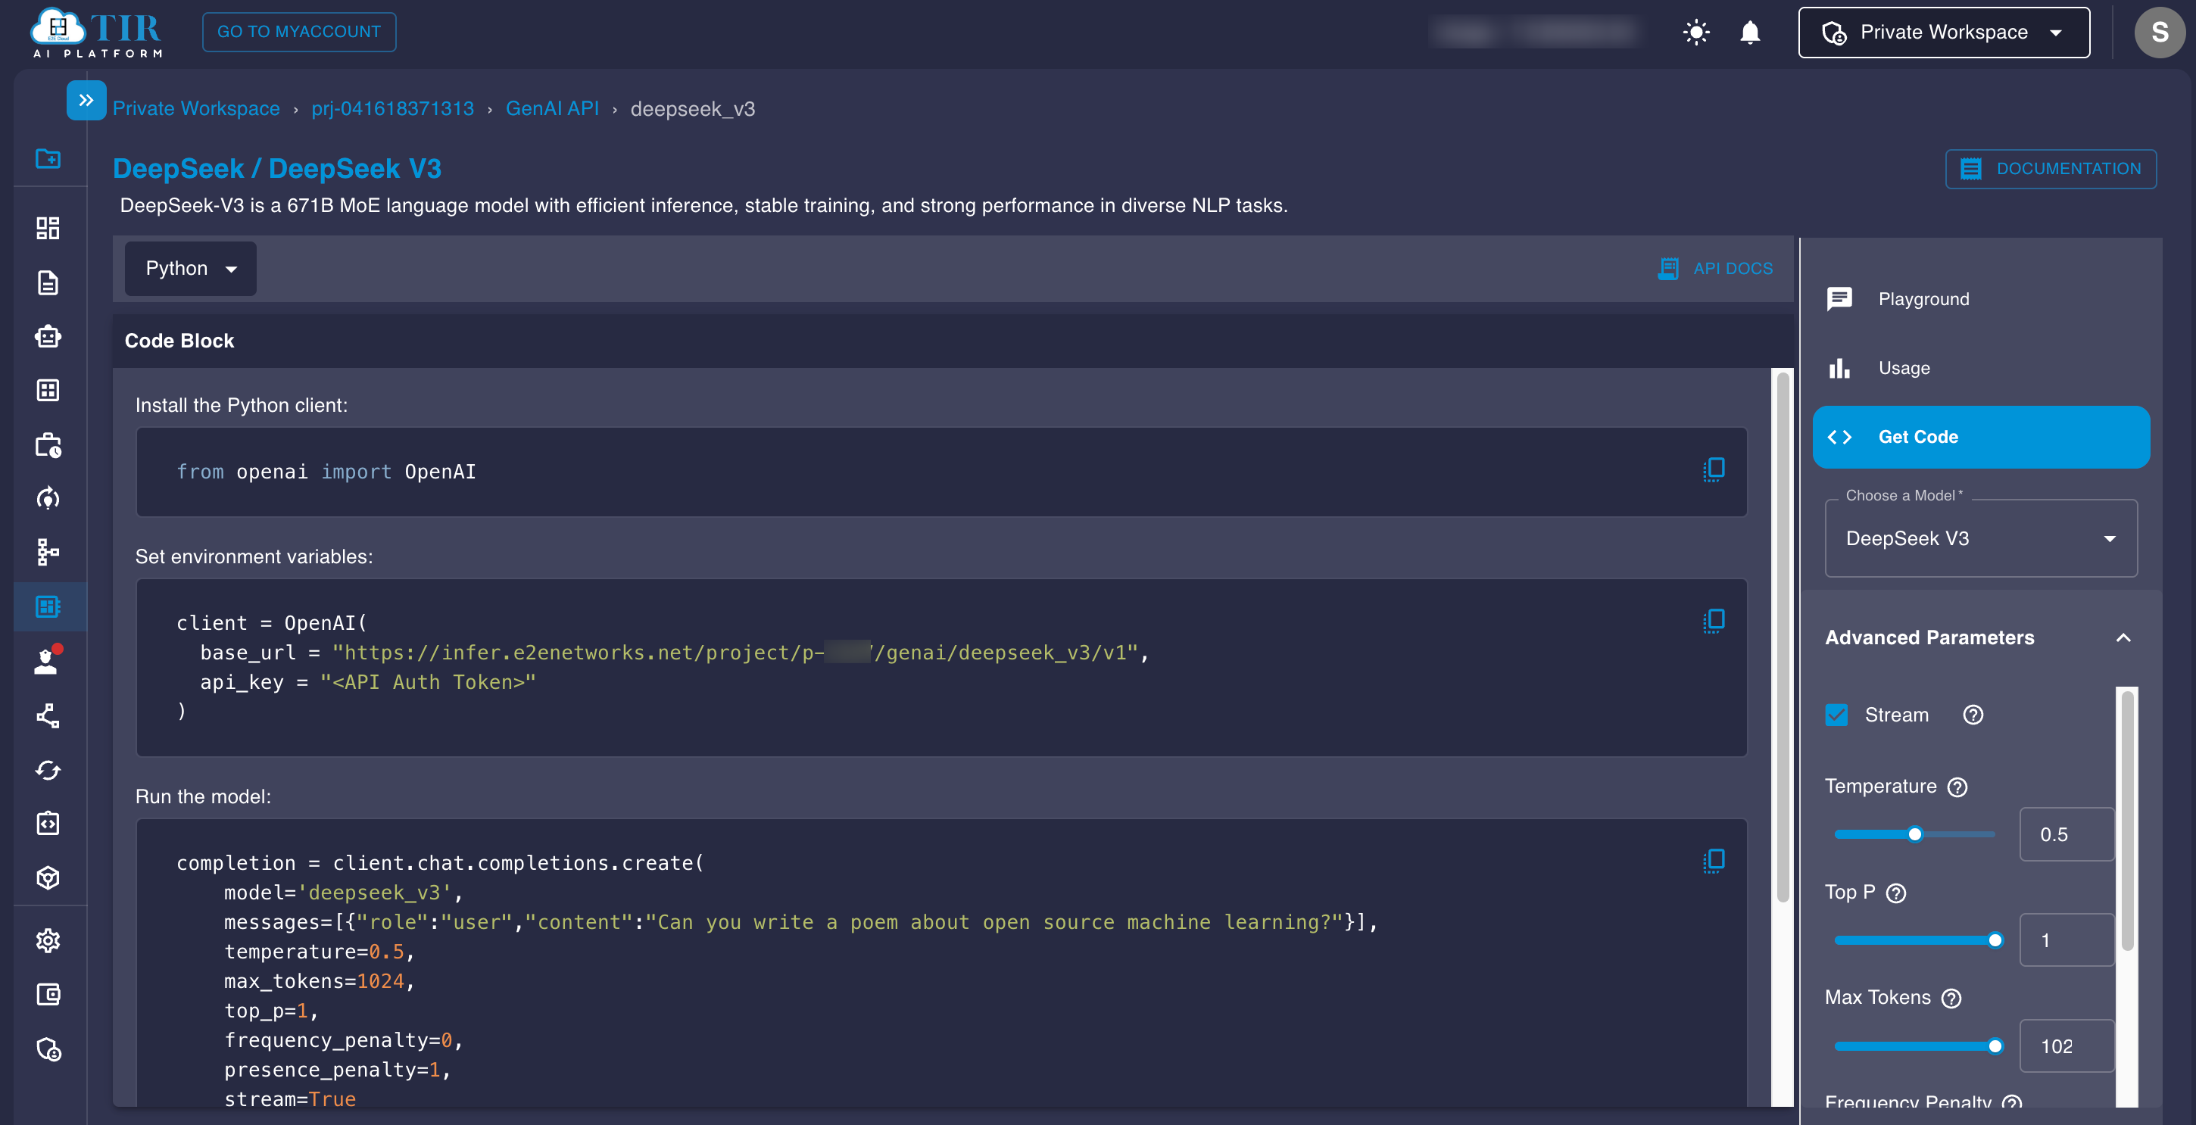Click the Stream help question icon
Viewport: 2196px width, 1125px height.
1973,715
